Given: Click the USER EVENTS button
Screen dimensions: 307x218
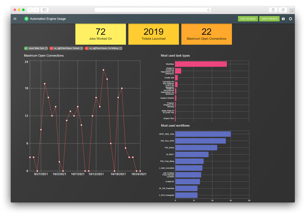Looking at the screenshot, I should coord(269,19).
